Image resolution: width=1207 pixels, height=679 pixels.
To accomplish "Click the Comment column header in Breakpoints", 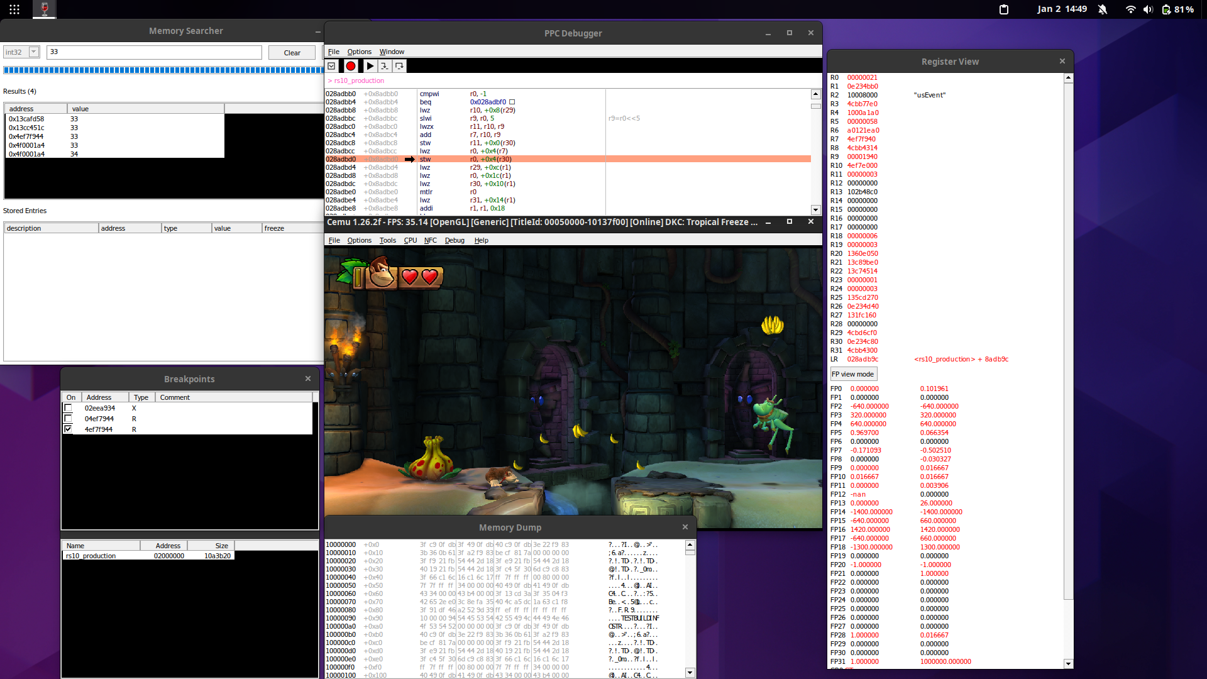I will [x=234, y=397].
